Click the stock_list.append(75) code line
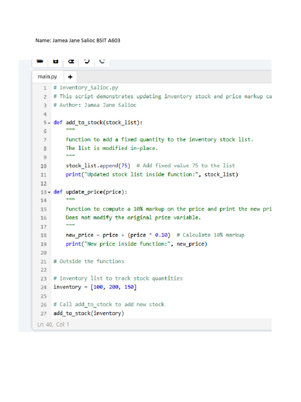 [98, 166]
